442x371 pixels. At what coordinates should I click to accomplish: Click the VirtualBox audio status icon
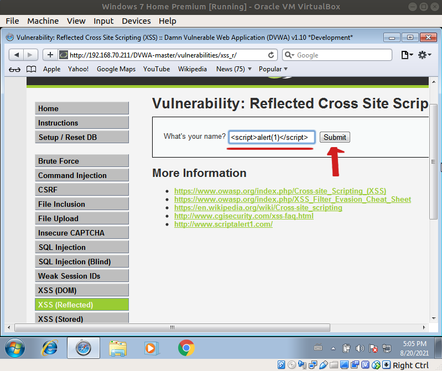(302, 365)
